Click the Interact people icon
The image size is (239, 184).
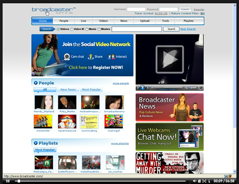(x=111, y=57)
